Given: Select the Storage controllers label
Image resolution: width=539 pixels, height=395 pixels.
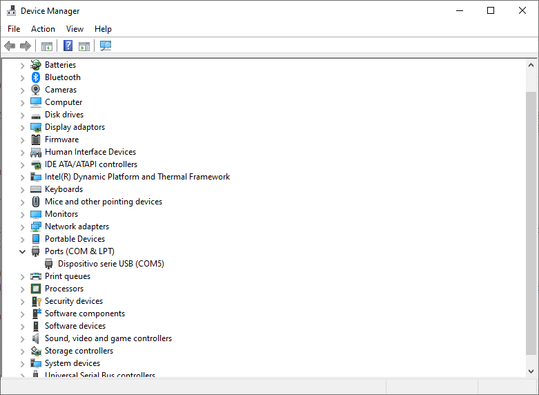Looking at the screenshot, I should (79, 351).
